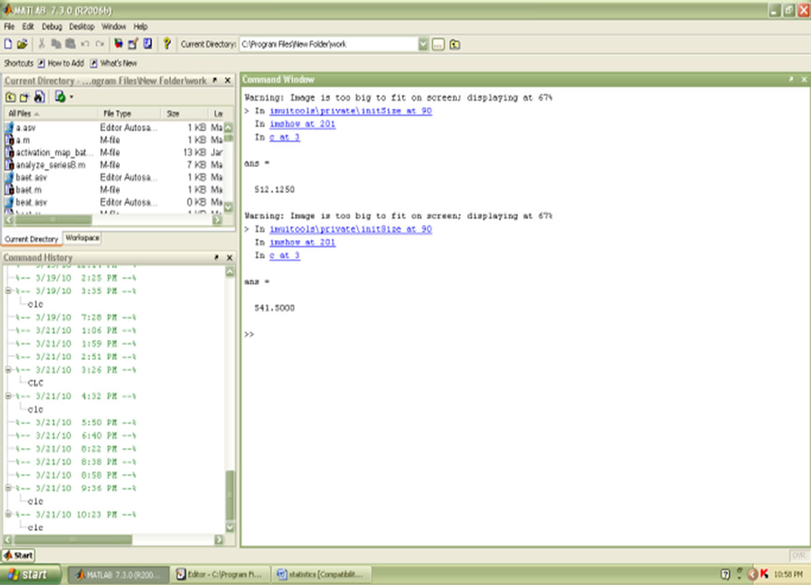The height and width of the screenshot is (585, 811).
Task: Click browse for folder ellipsis button
Action: [x=438, y=44]
